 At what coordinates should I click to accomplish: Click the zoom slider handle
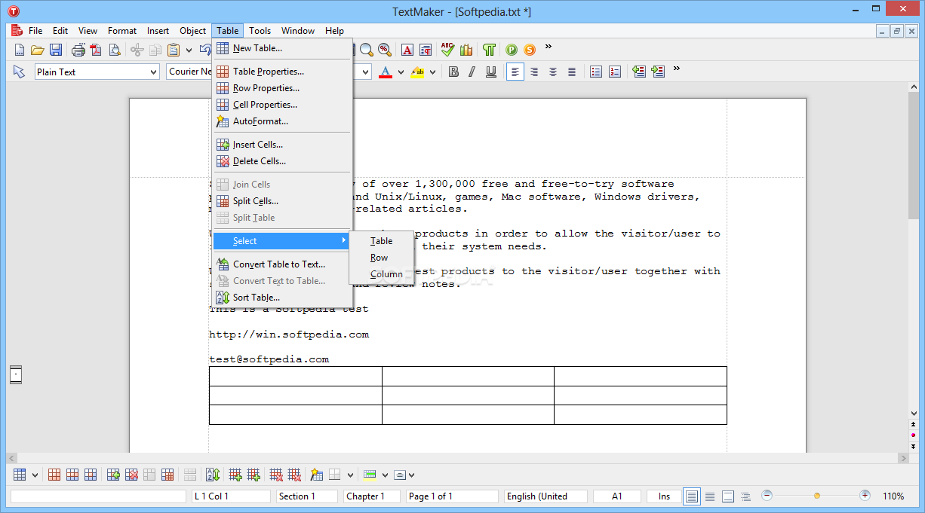pos(816,496)
